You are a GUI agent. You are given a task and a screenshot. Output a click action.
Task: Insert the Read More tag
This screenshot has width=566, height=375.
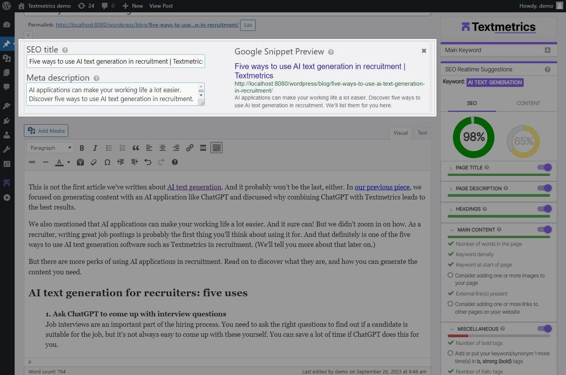[203, 148]
